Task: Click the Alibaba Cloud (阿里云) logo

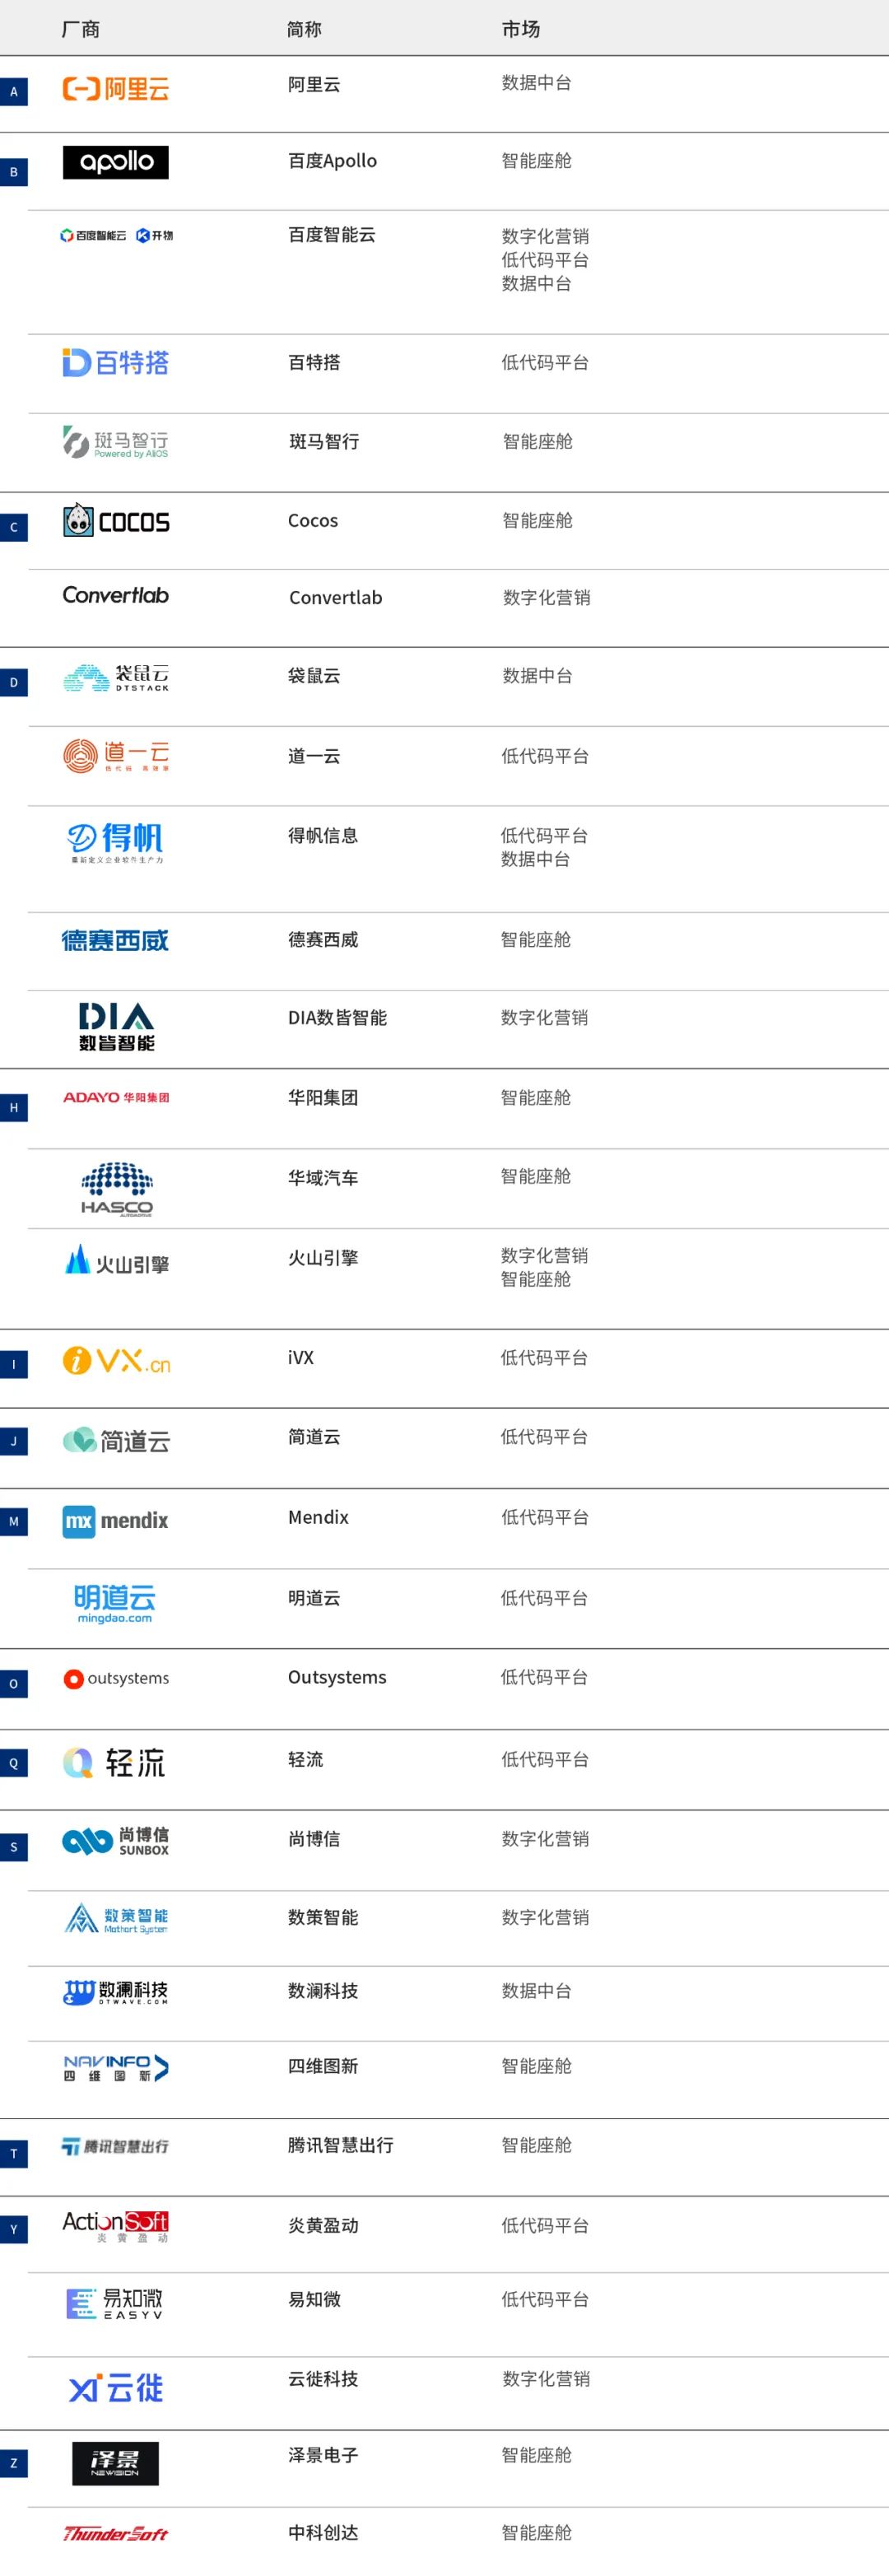Action: 115,89
